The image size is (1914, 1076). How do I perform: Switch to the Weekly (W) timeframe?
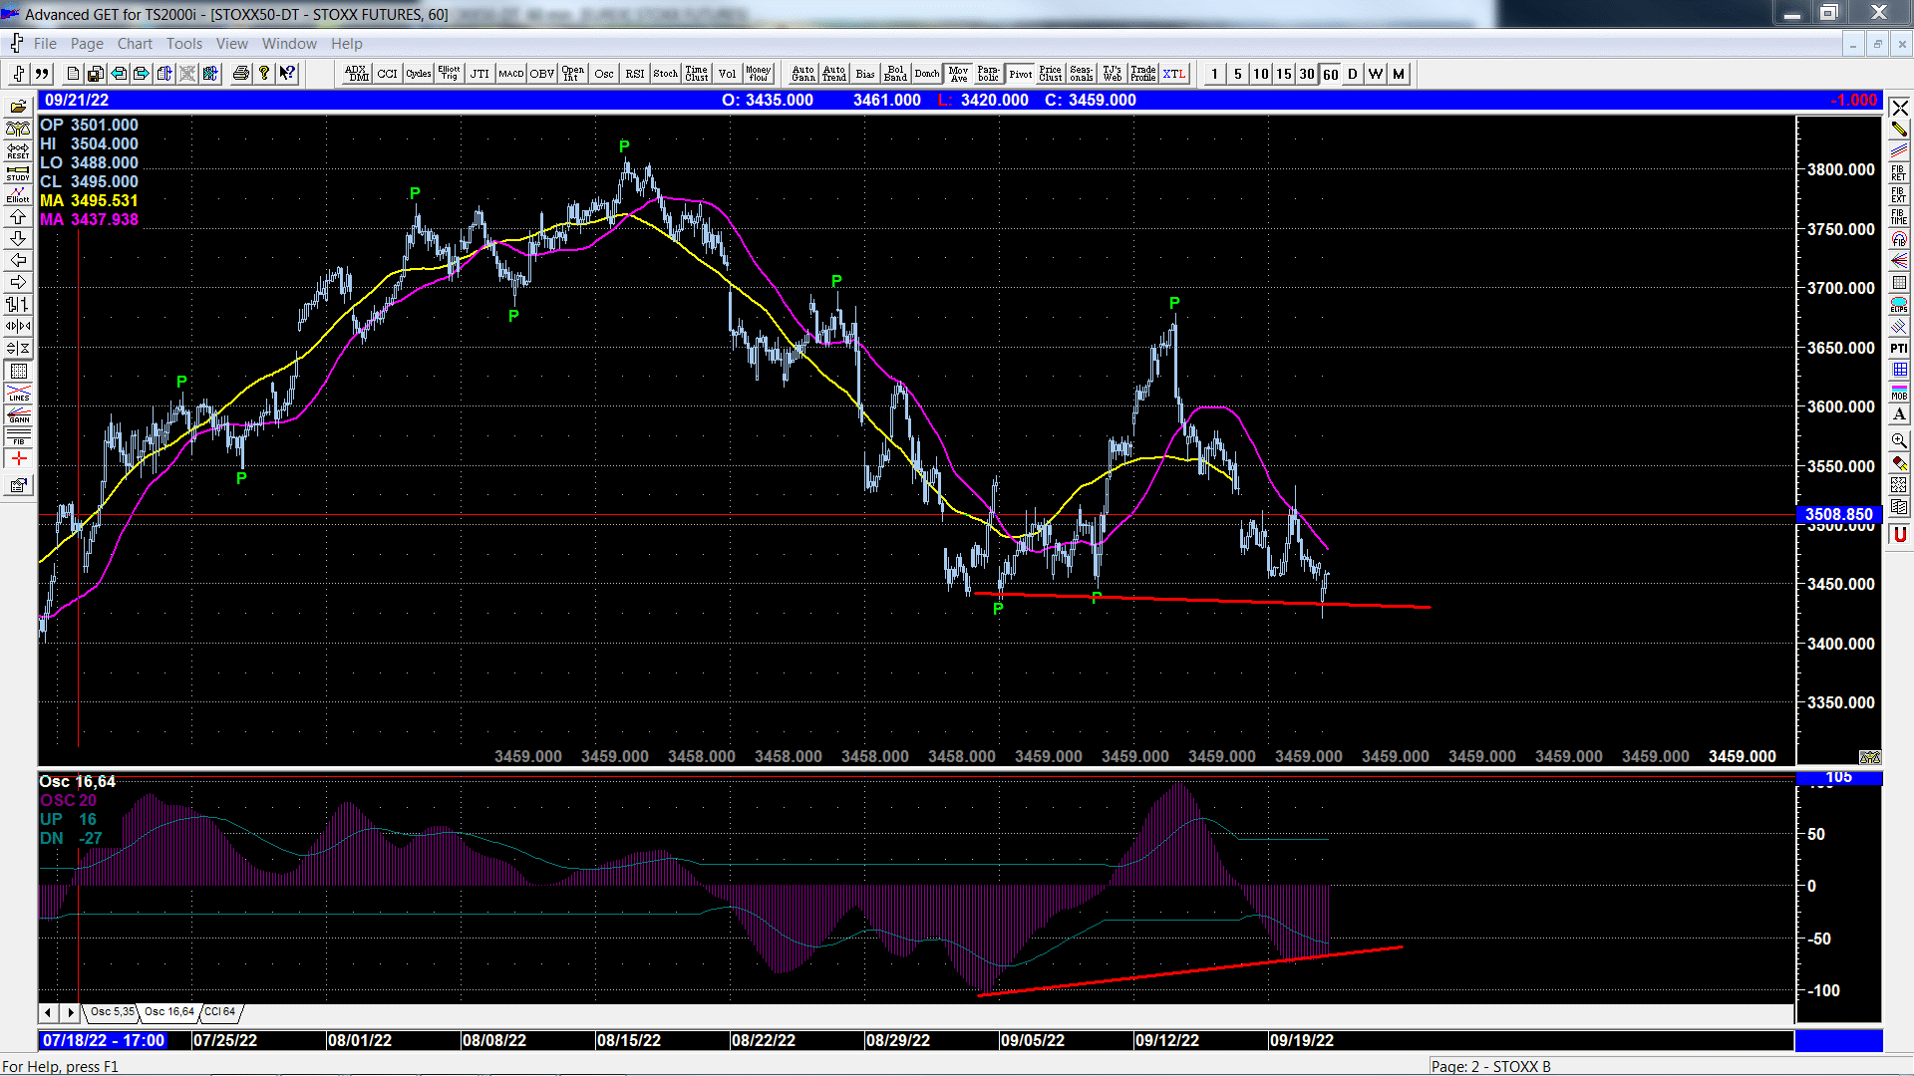1376,74
